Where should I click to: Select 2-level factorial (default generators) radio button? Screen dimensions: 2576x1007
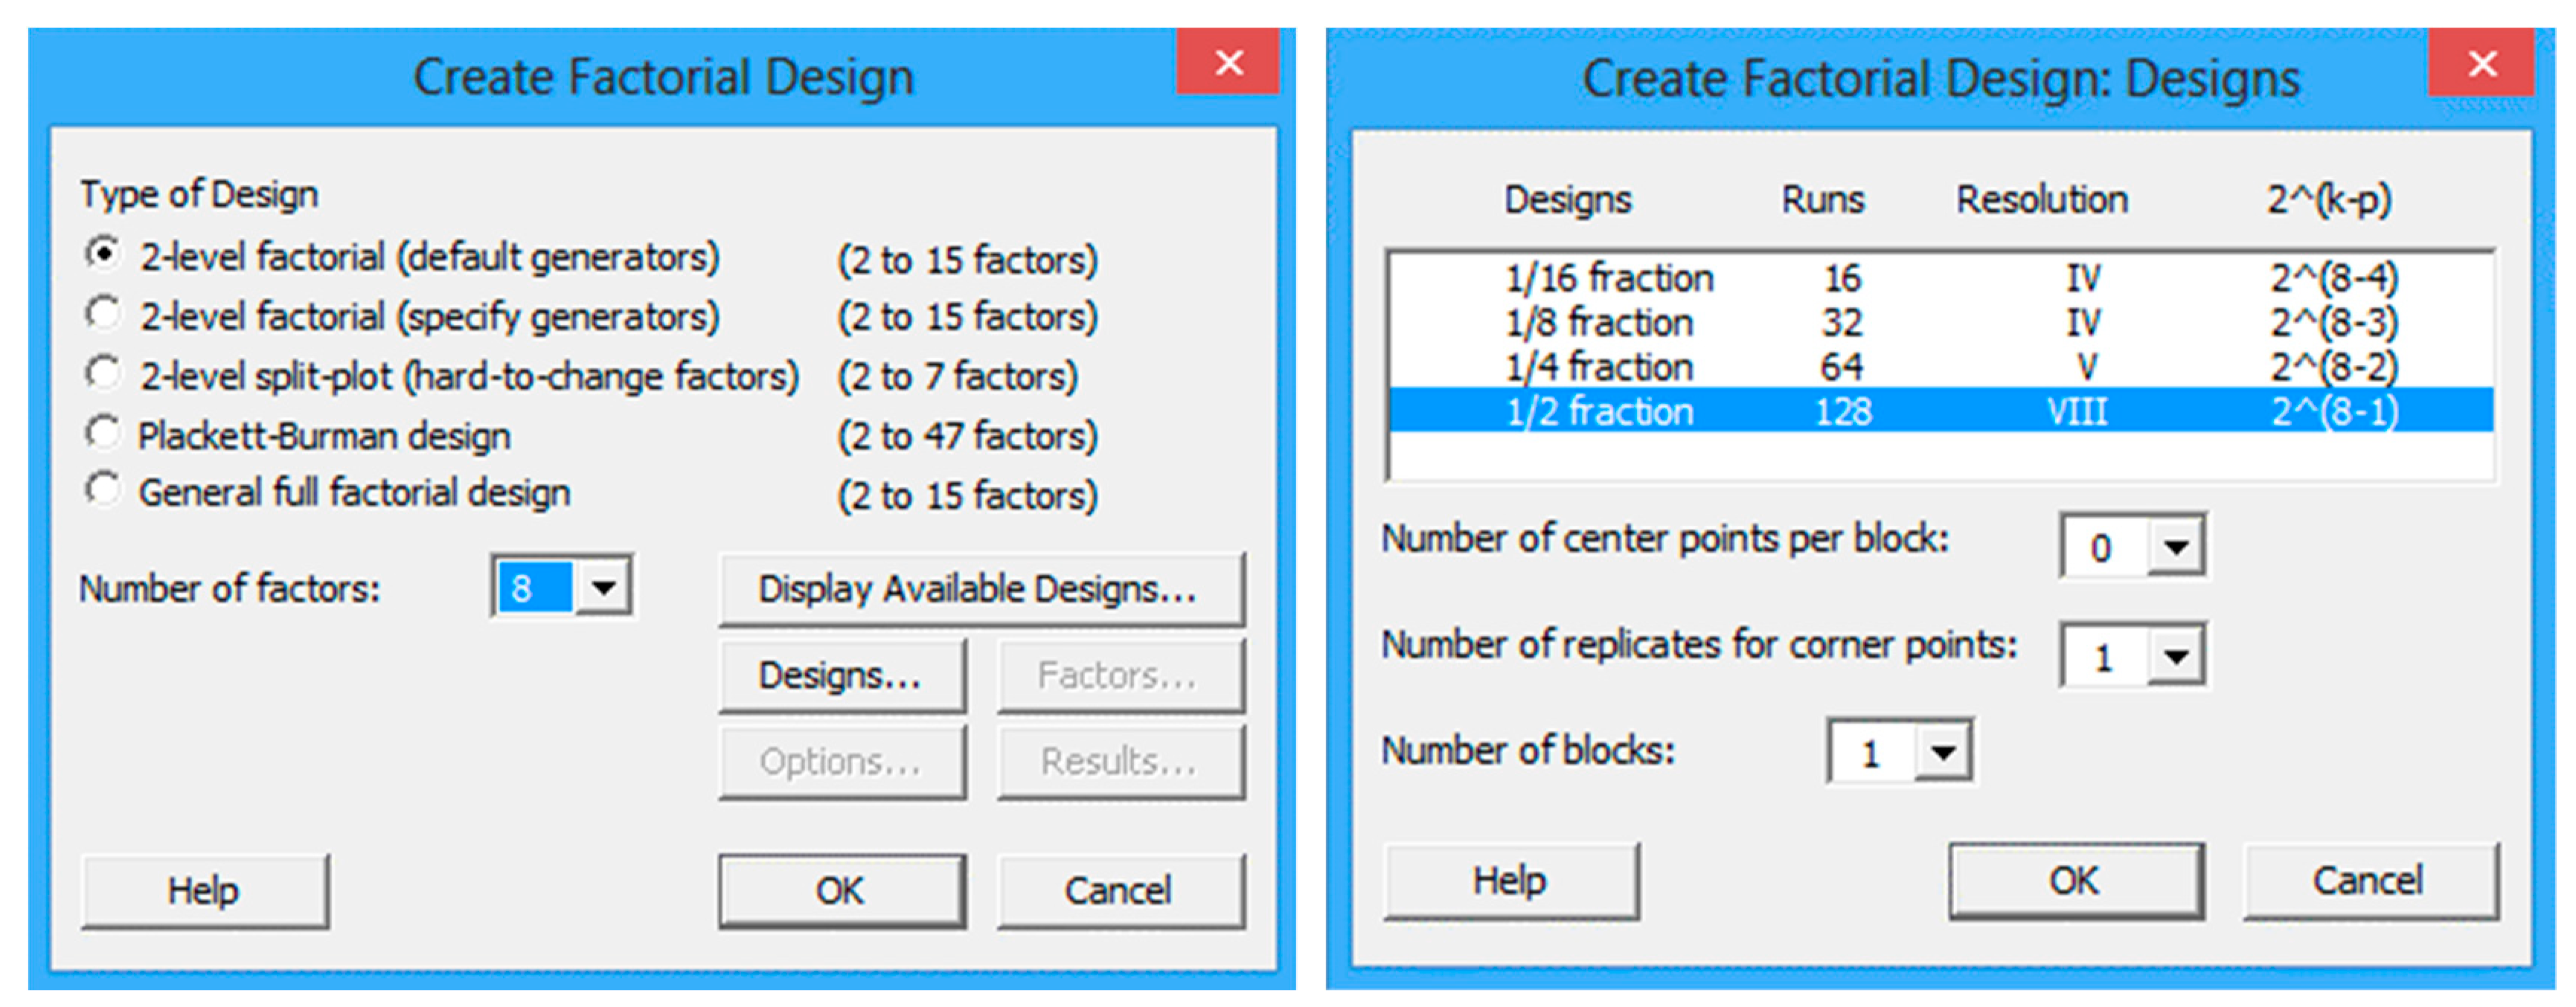point(103,254)
